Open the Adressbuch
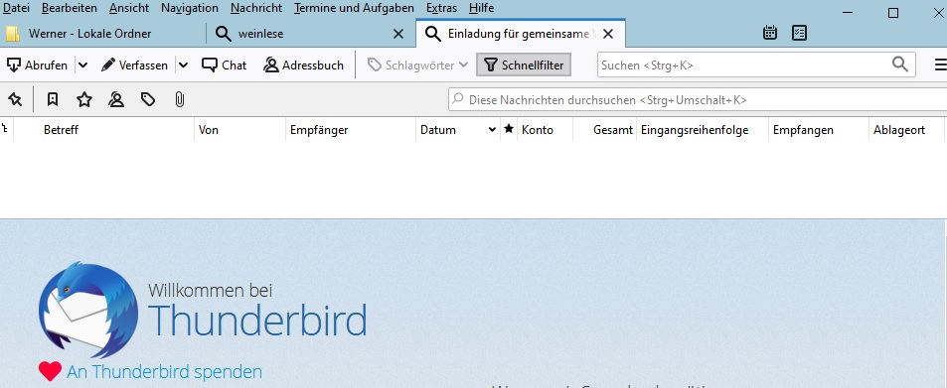The width and height of the screenshot is (947, 388). [x=304, y=65]
